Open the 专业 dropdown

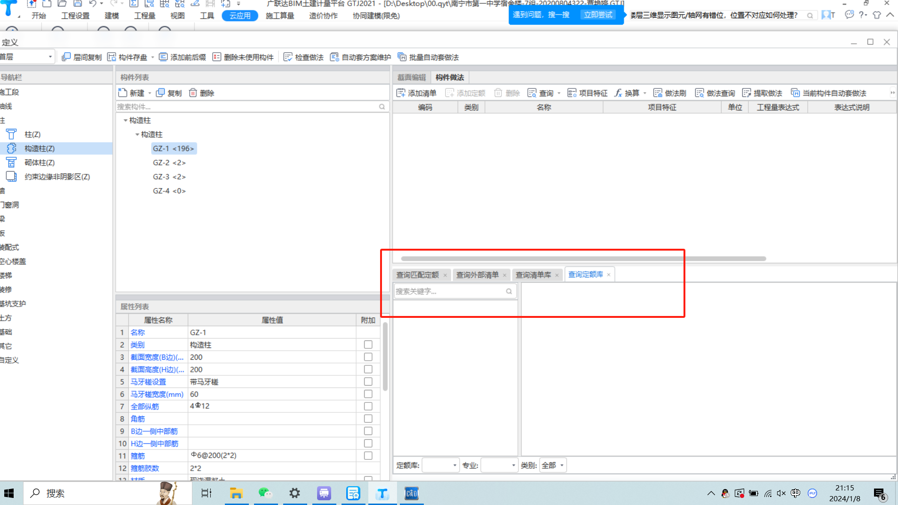coord(499,466)
